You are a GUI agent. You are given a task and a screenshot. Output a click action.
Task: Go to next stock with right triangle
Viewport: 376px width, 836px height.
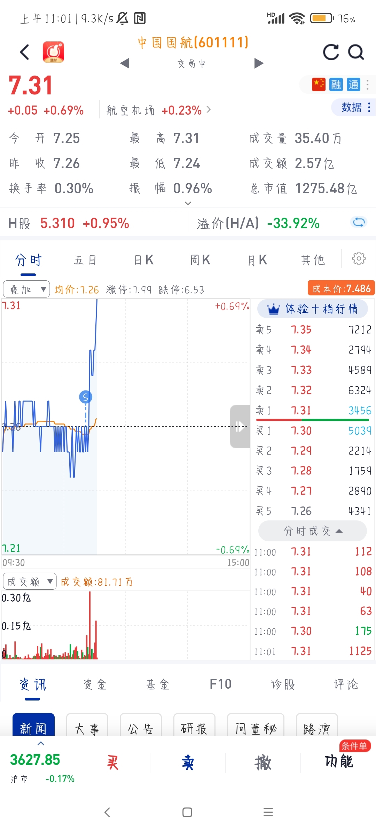coord(259,63)
